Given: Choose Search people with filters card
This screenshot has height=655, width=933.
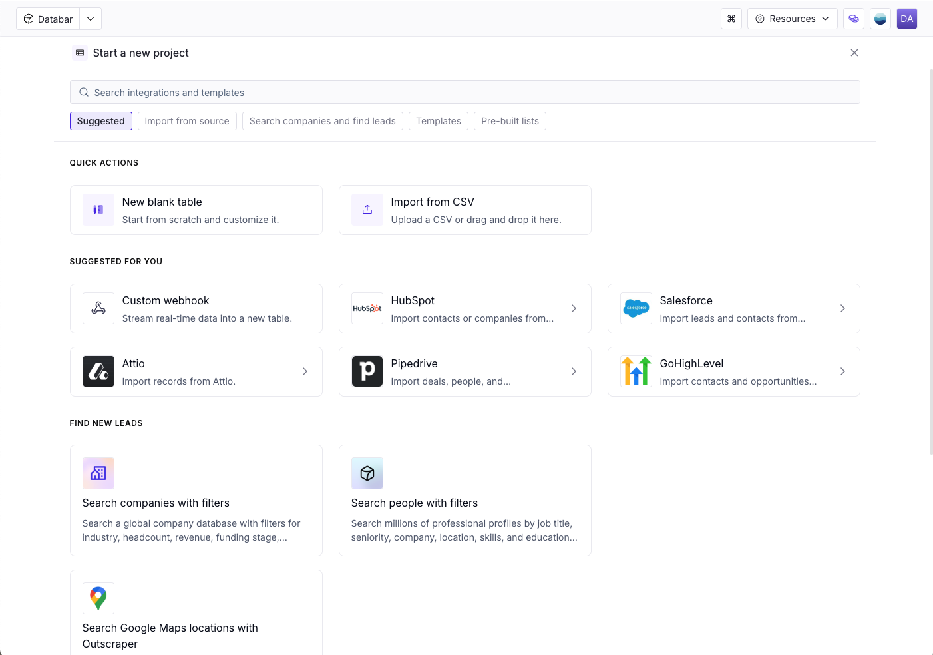Looking at the screenshot, I should point(465,501).
